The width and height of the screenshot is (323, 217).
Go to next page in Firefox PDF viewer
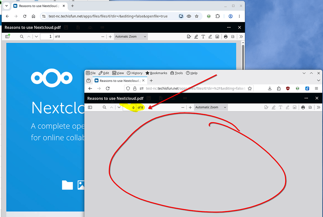pos(119,107)
